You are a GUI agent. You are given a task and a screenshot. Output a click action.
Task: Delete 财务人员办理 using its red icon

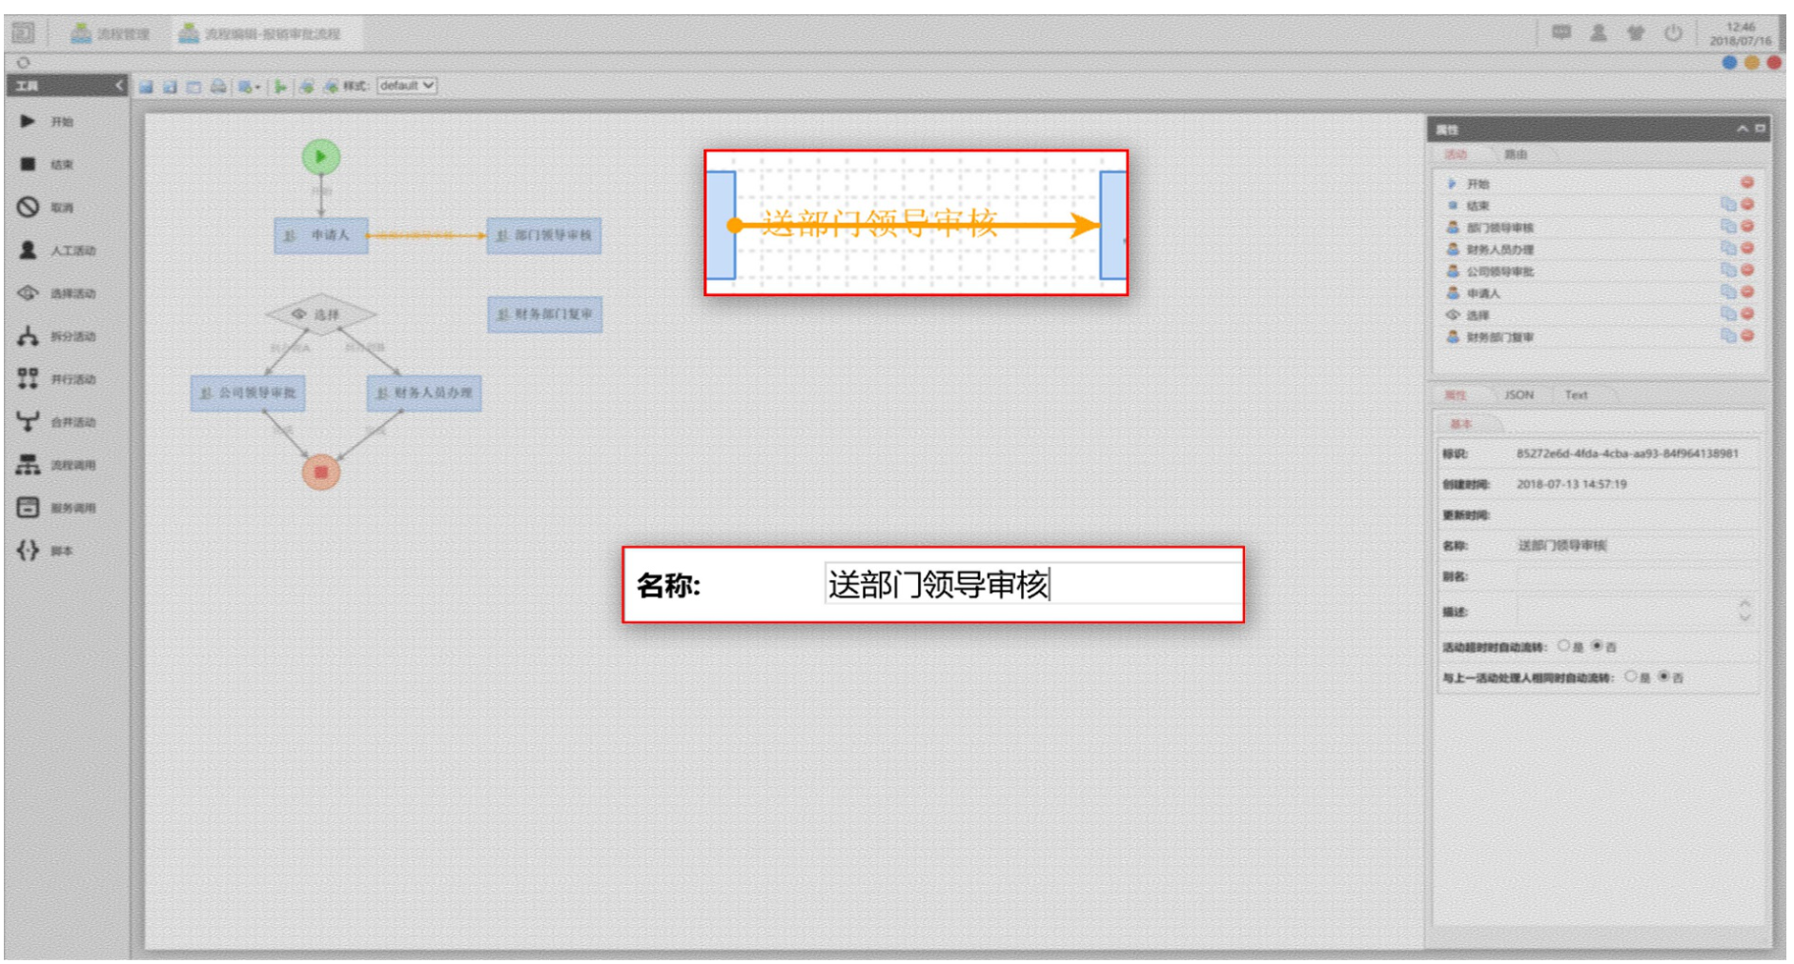(x=1747, y=249)
